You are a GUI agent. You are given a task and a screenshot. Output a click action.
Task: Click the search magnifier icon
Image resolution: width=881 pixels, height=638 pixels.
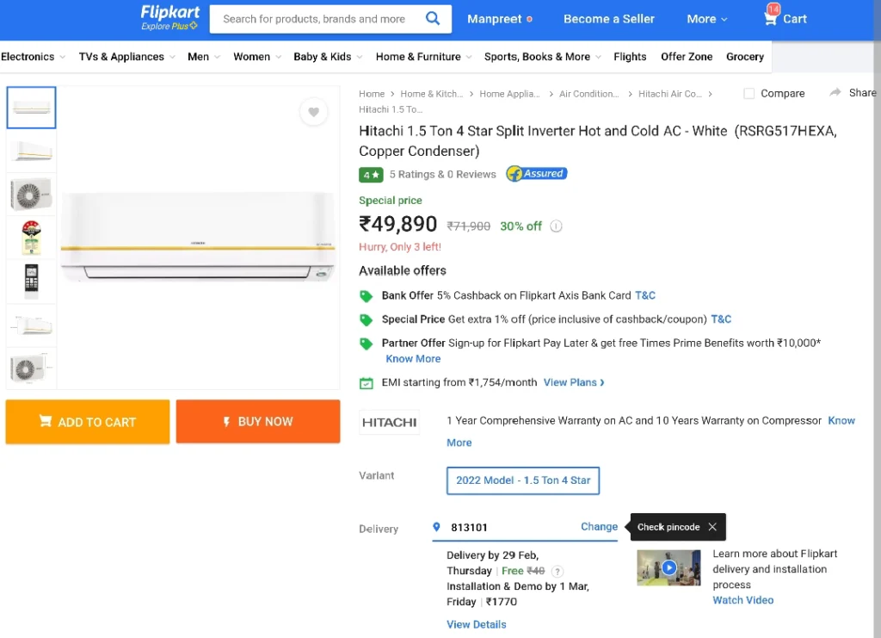coord(432,19)
